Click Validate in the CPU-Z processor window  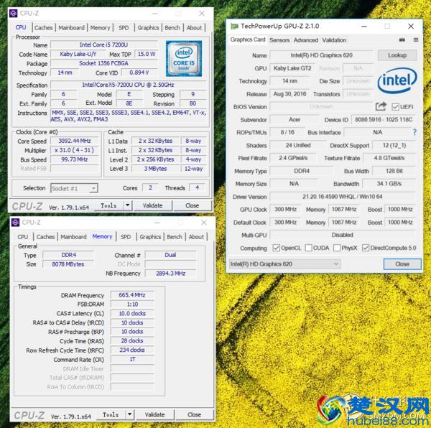[x=153, y=205]
